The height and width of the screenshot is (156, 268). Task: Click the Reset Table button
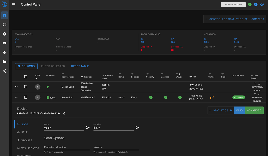click(80, 66)
